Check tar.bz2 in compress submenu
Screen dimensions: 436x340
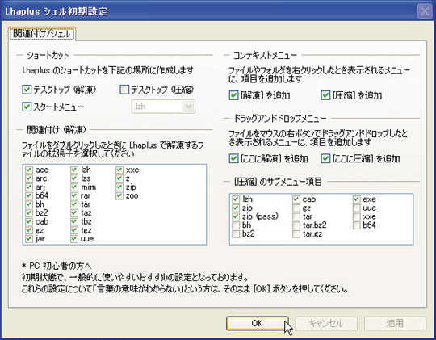296,225
